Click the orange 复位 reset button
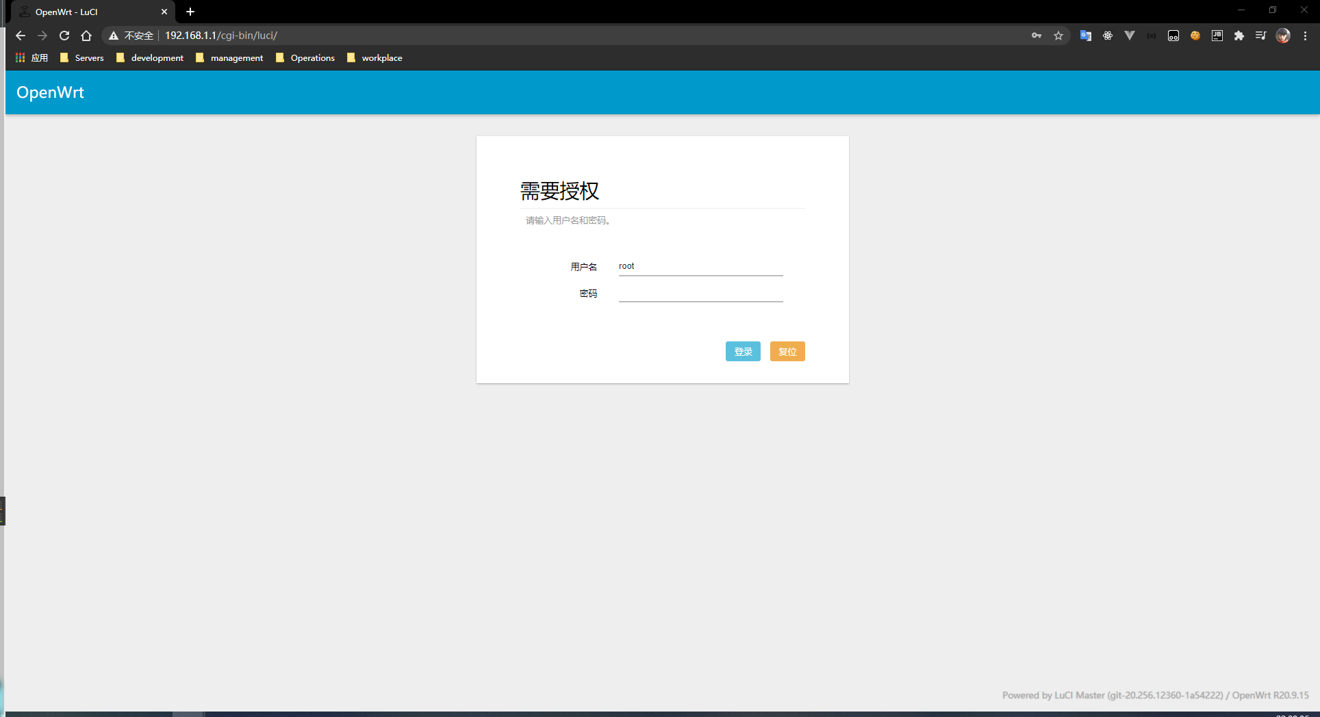The height and width of the screenshot is (717, 1320). click(x=787, y=352)
